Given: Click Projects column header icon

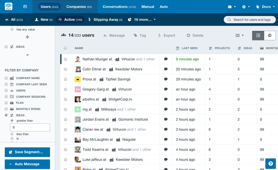Looking at the screenshot, I should (x=210, y=48).
